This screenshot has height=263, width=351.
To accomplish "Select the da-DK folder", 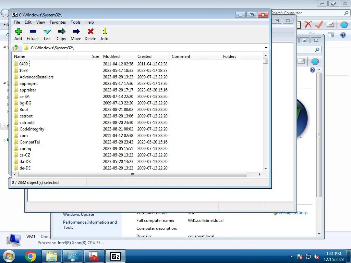I will coord(25,162).
